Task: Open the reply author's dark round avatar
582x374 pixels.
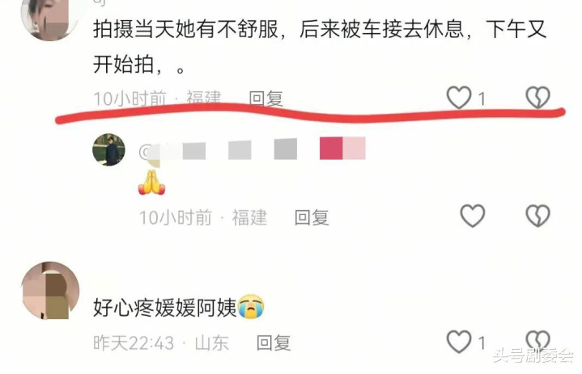Action: (108, 149)
